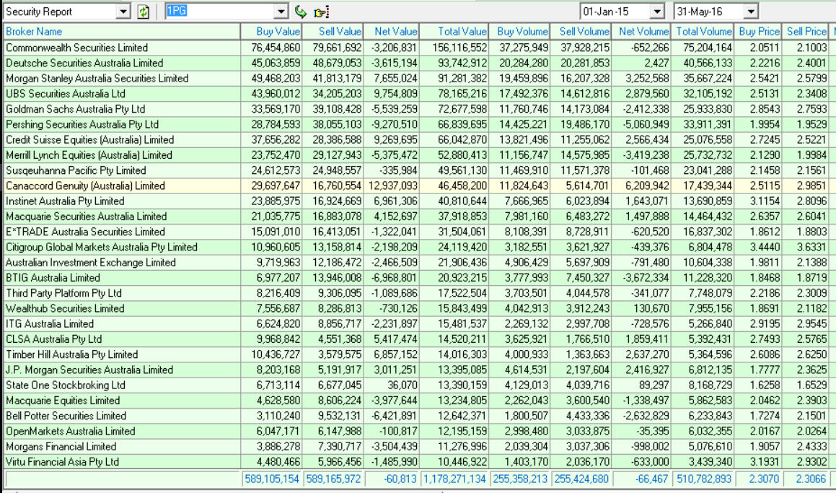
Task: Click the average buy price 2.3070
Action: click(765, 479)
